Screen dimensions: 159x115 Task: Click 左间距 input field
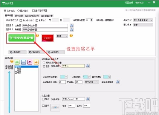[79, 82]
